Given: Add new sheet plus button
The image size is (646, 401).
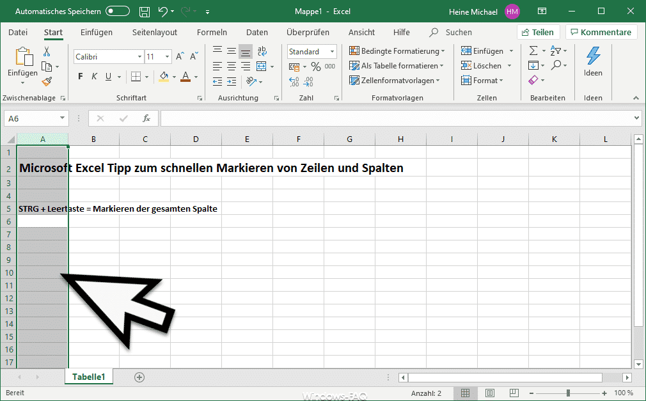Looking at the screenshot, I should click(x=139, y=377).
